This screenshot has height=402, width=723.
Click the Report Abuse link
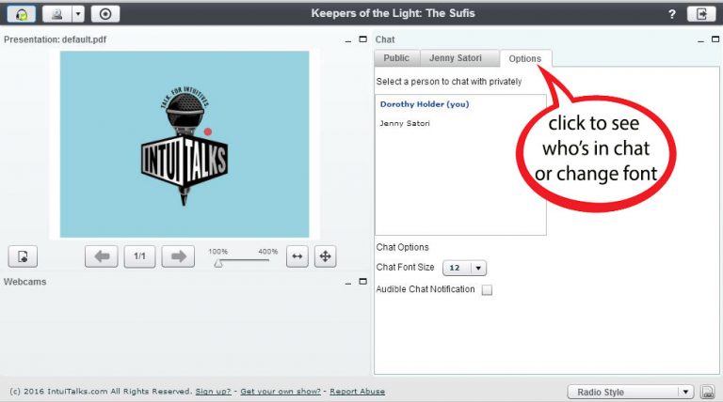pyautogui.click(x=358, y=392)
